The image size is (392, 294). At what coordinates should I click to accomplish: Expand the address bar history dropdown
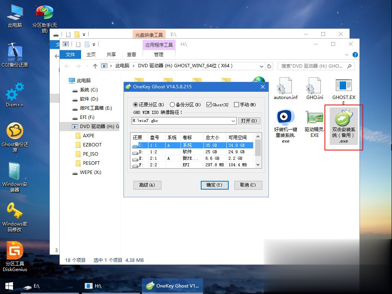click(261, 66)
